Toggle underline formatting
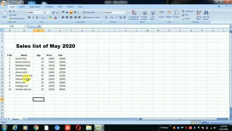232x131 pixels. [x=37, y=17]
